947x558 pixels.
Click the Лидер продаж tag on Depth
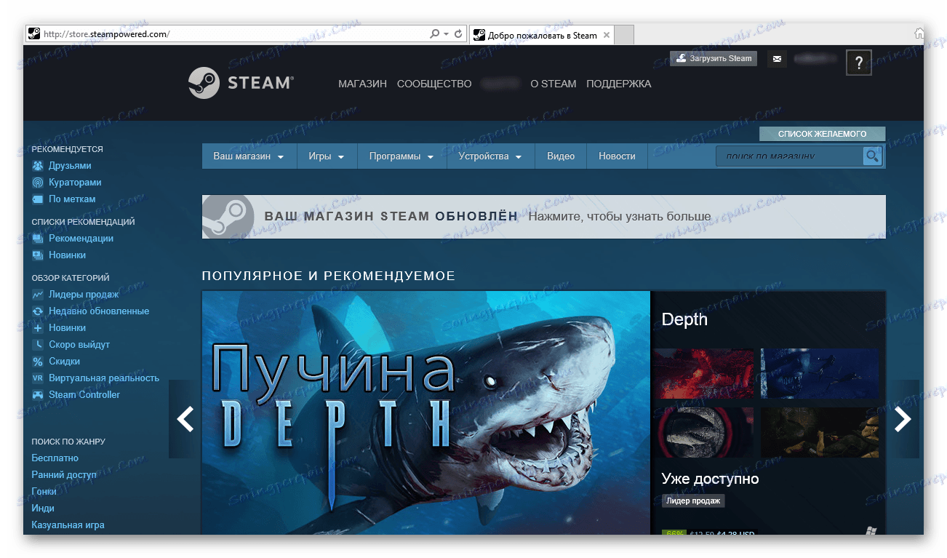tap(693, 501)
